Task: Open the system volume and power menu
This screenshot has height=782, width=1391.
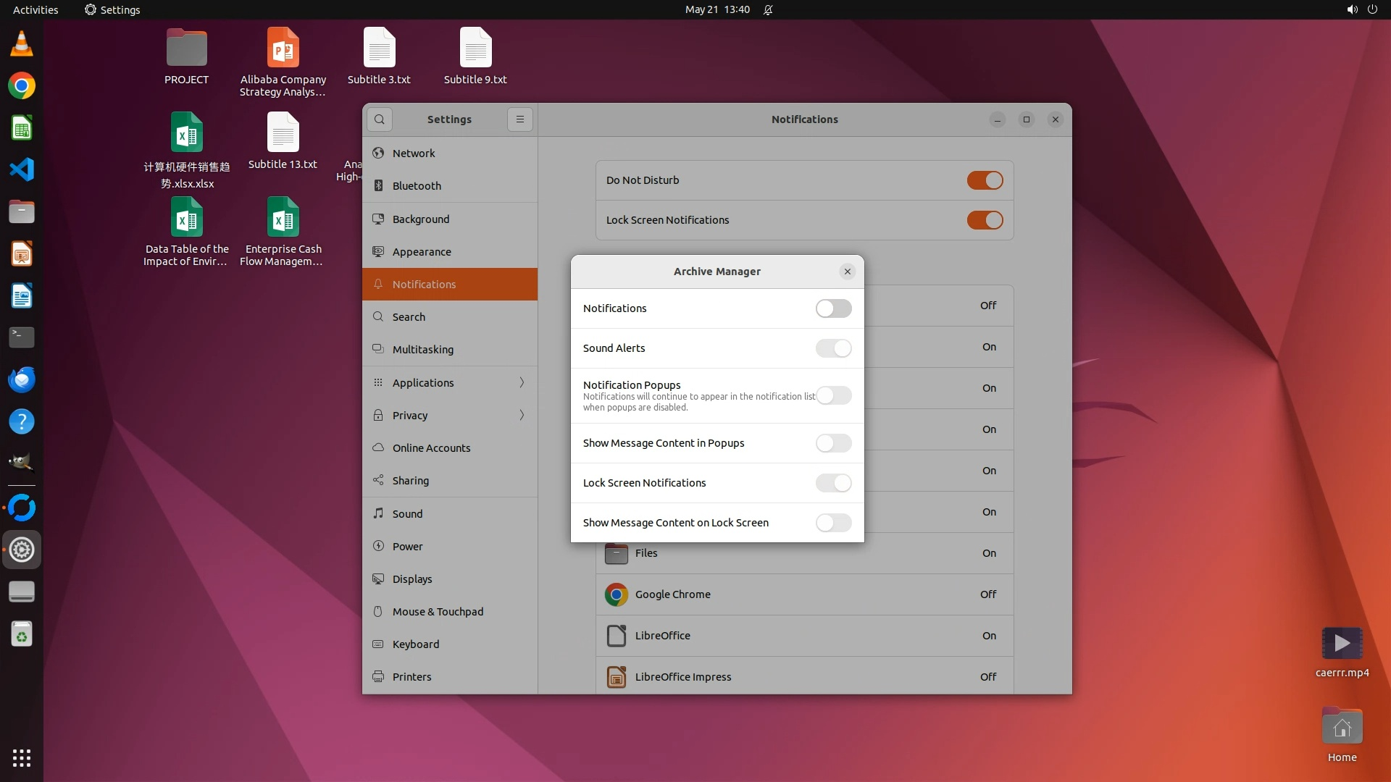Action: (x=1361, y=9)
